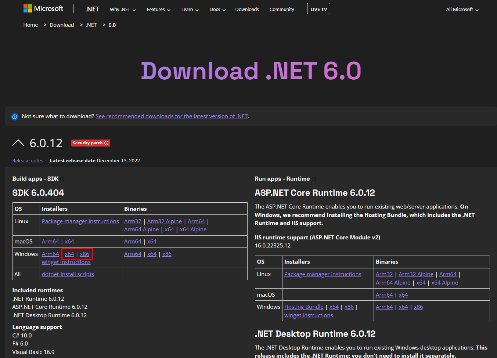Download ASP.NET Core Runtime Windows x86 binary
Viewport: 497px width, 358px height.
tap(418, 307)
